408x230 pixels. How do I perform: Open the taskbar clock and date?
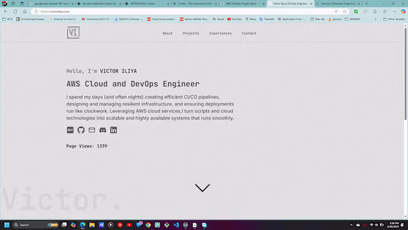(393, 225)
